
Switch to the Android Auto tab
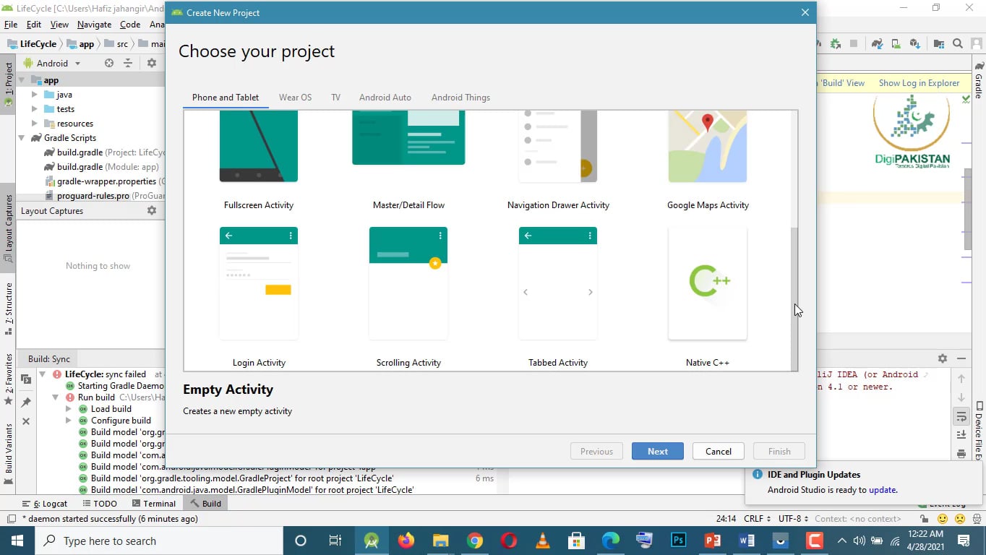point(385,98)
